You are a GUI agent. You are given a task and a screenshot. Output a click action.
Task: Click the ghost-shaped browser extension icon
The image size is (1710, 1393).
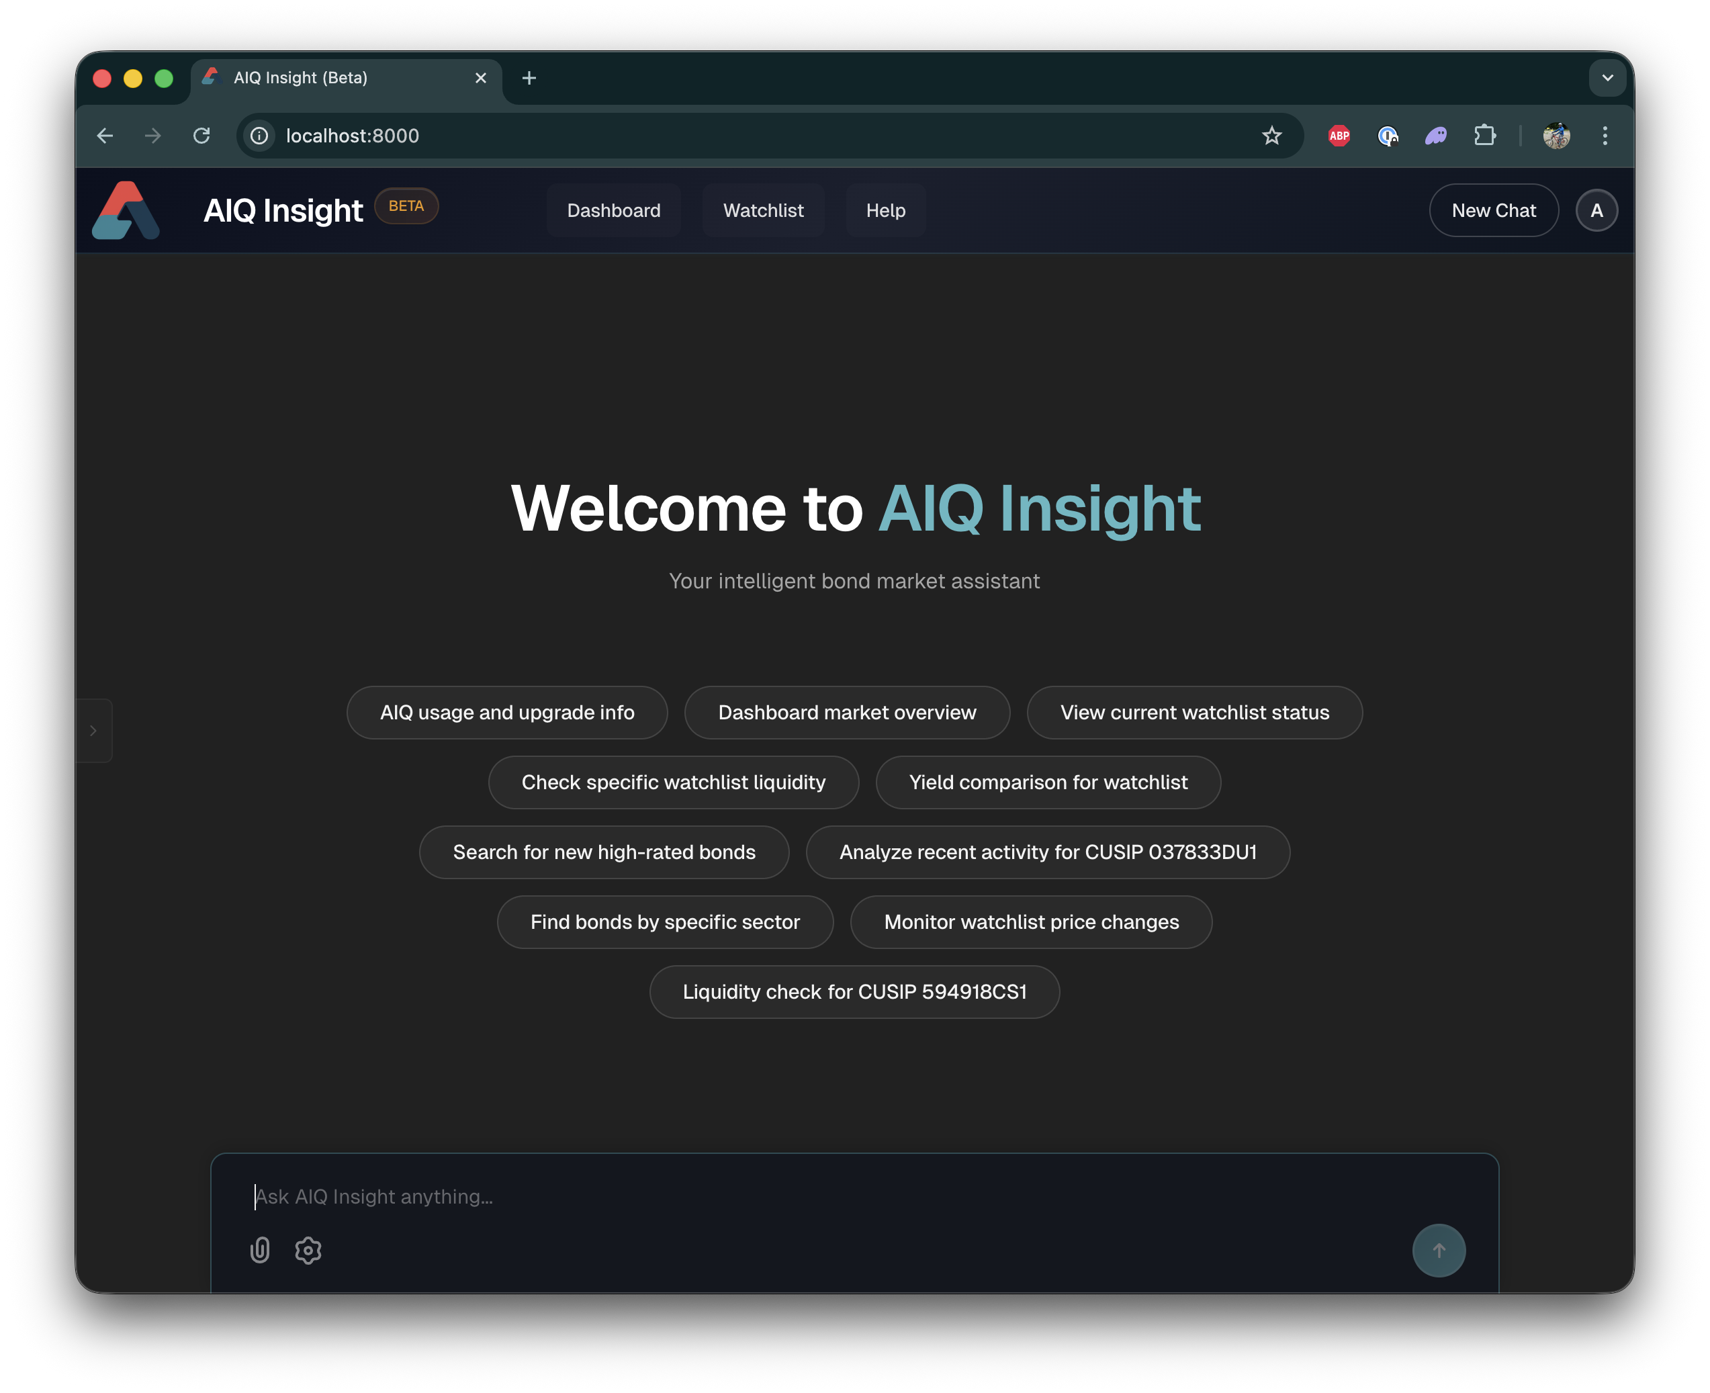pos(1435,136)
